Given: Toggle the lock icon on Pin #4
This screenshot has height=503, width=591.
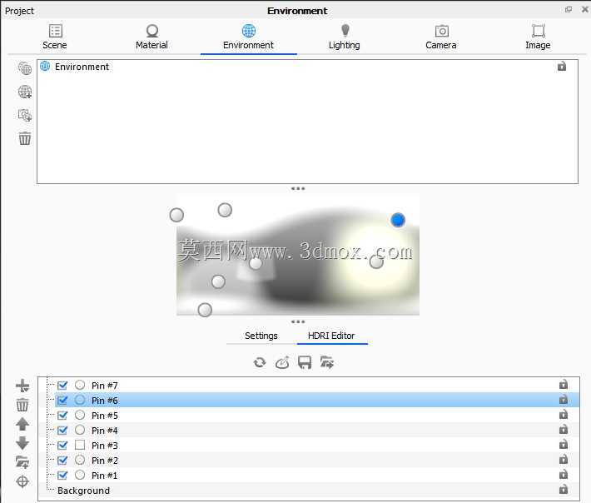Looking at the screenshot, I should coord(563,430).
